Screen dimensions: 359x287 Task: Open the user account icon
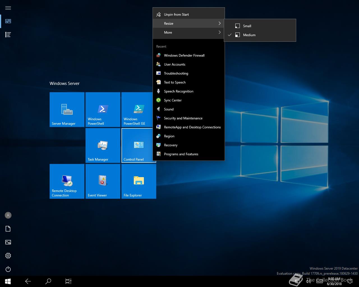pos(8,215)
